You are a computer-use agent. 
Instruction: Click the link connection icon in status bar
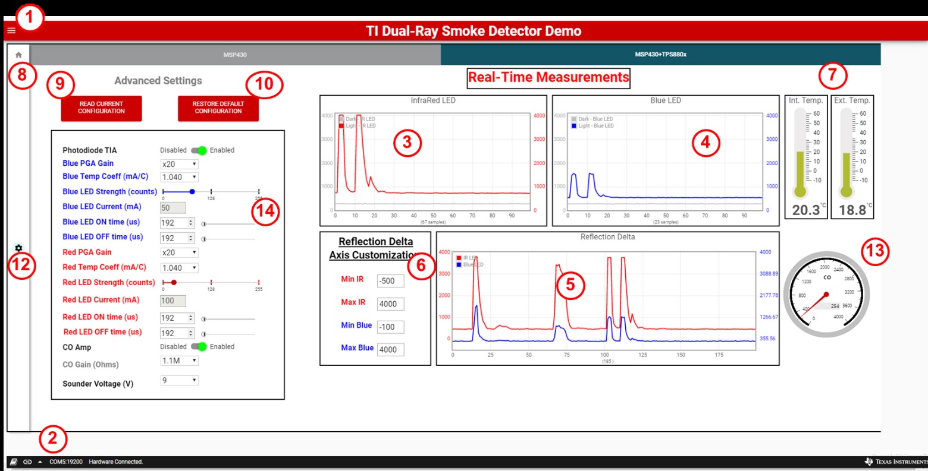pyautogui.click(x=27, y=461)
